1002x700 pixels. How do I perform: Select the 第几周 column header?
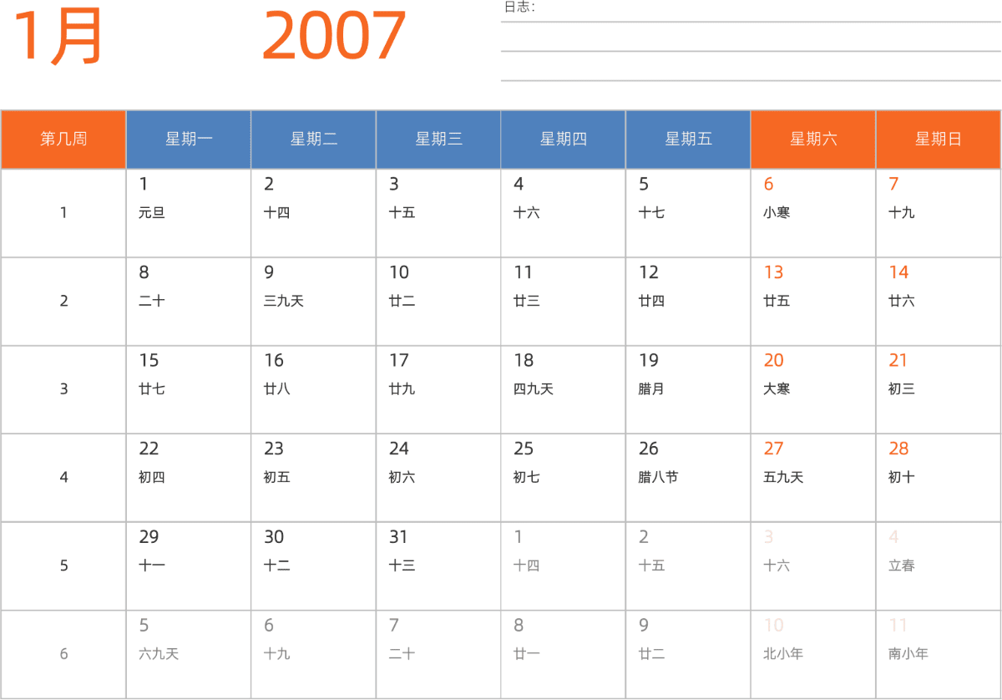tap(63, 139)
